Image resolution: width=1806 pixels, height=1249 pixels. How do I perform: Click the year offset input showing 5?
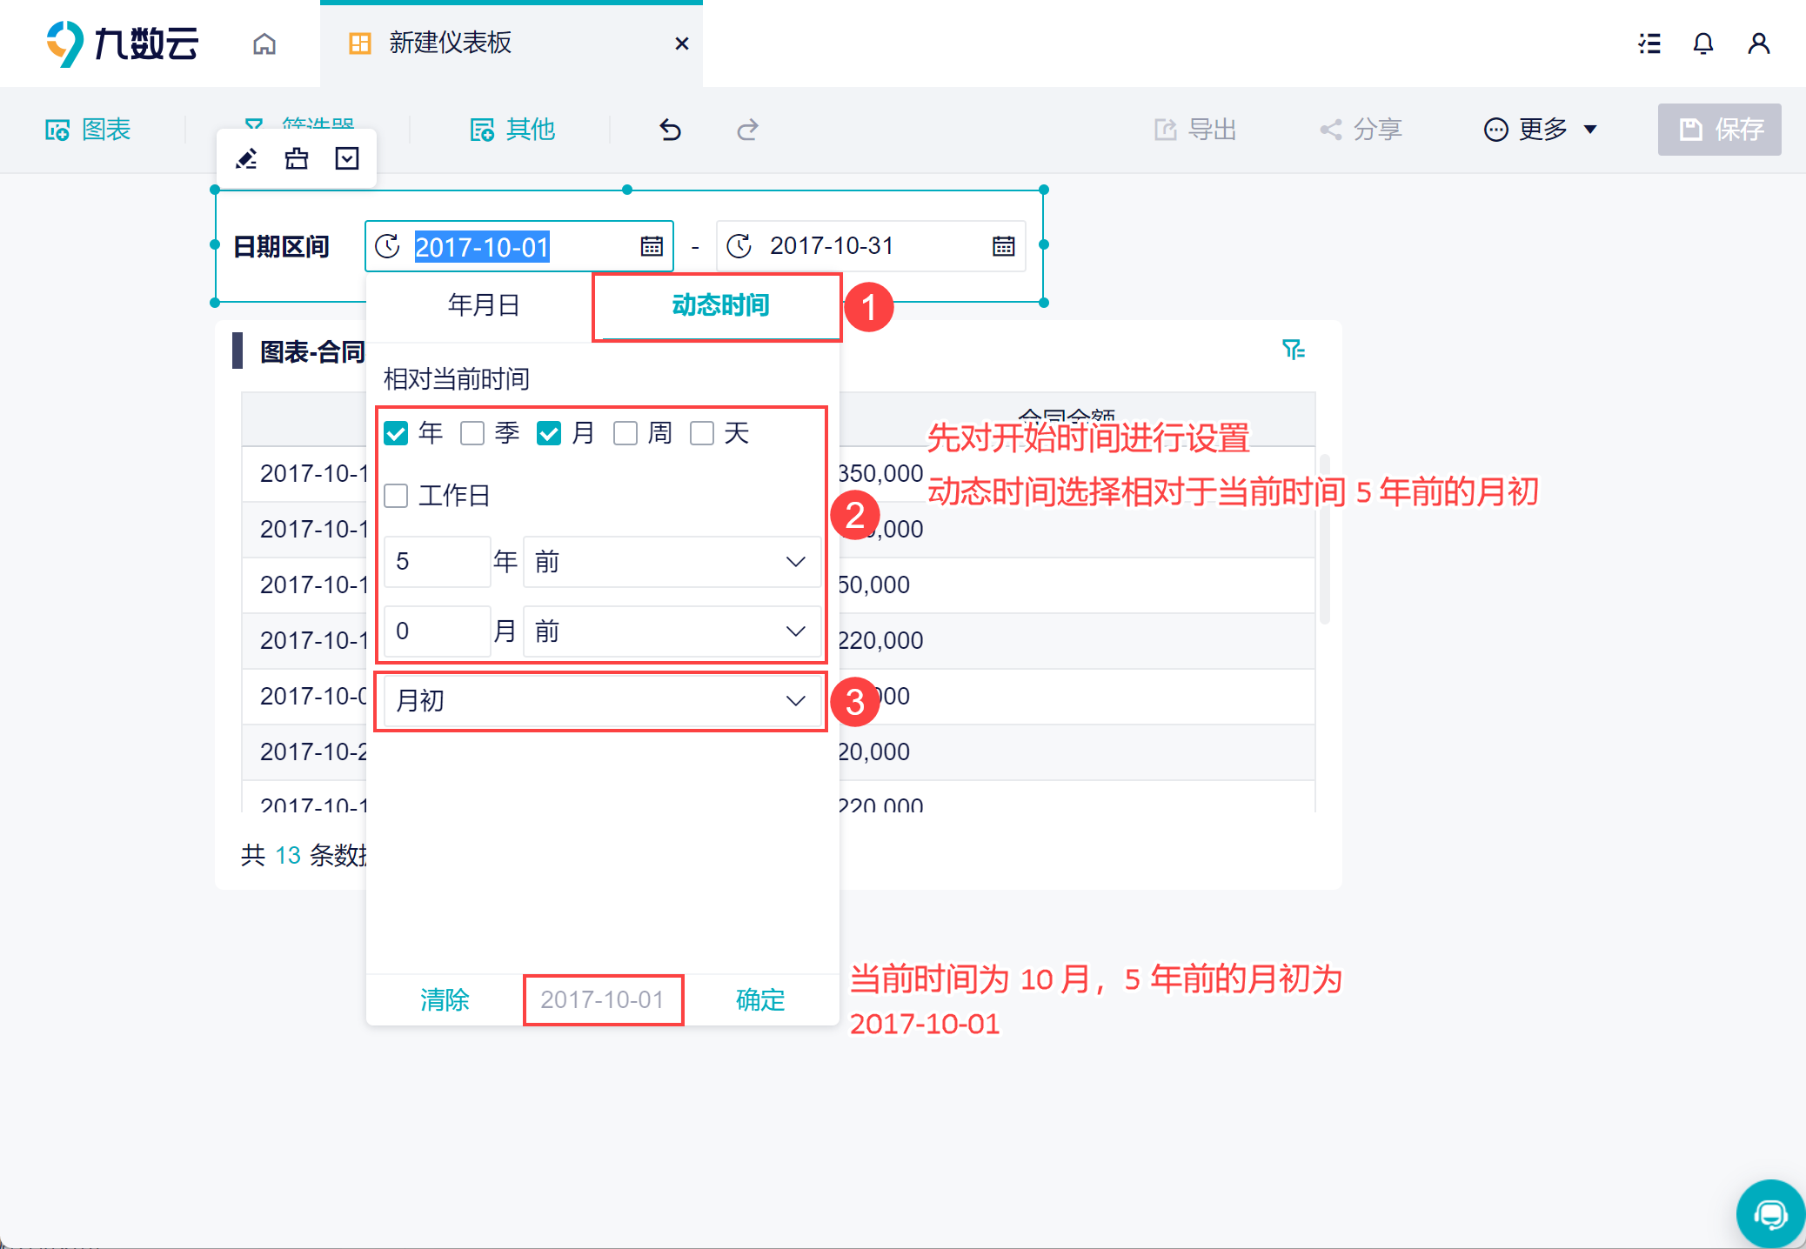tap(436, 562)
